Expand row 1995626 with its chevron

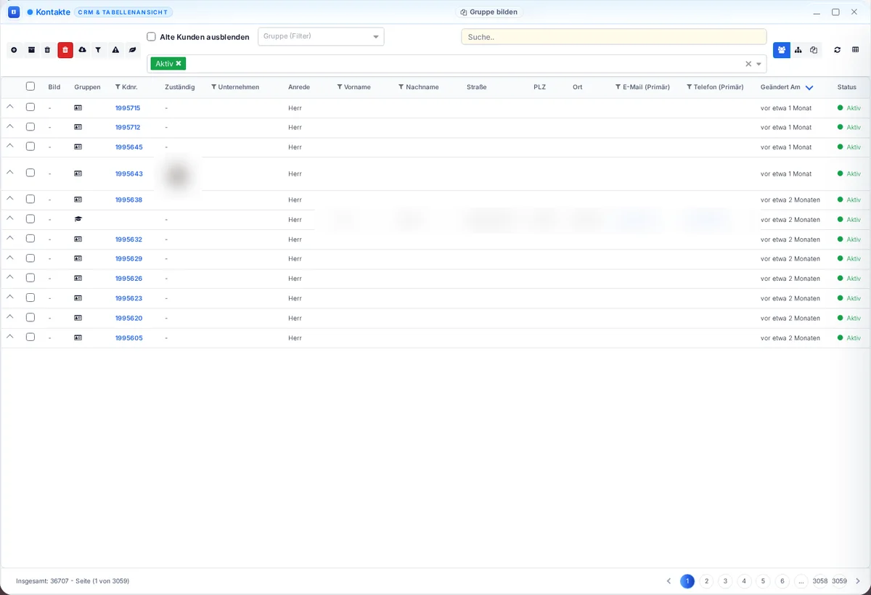[10, 277]
